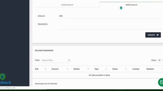Switch to the Credit account tab
Screen dimensions: 163x91
67,5
